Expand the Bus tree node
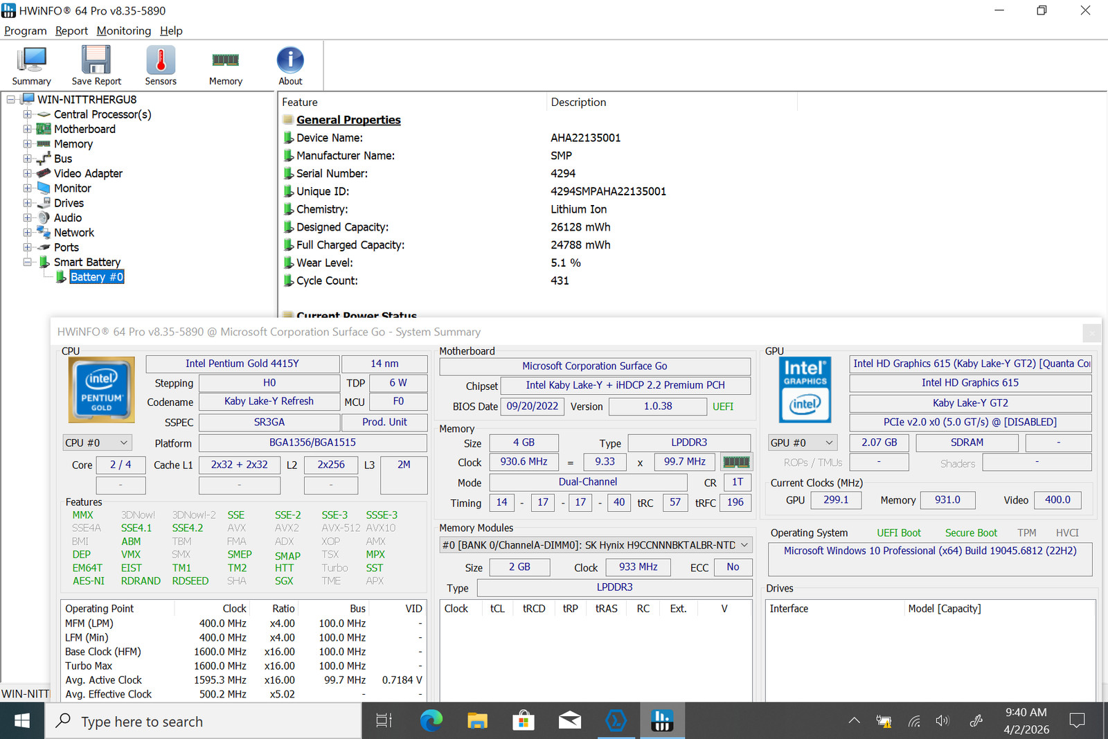Viewport: 1108px width, 739px height. (x=27, y=159)
